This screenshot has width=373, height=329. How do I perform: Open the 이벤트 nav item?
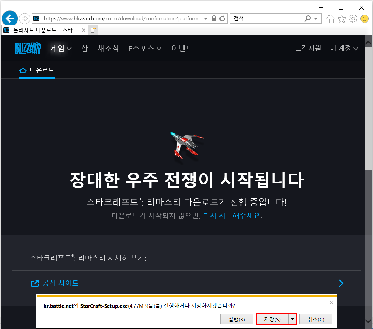coord(182,49)
